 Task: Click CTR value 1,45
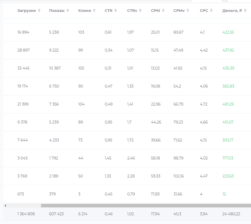108,158
